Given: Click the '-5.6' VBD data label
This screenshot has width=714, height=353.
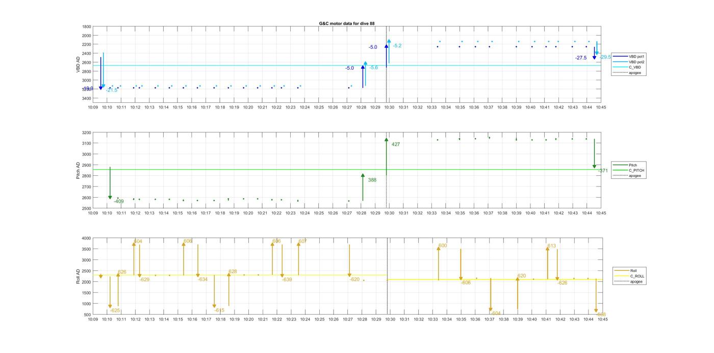Looking at the screenshot, I should (374, 67).
